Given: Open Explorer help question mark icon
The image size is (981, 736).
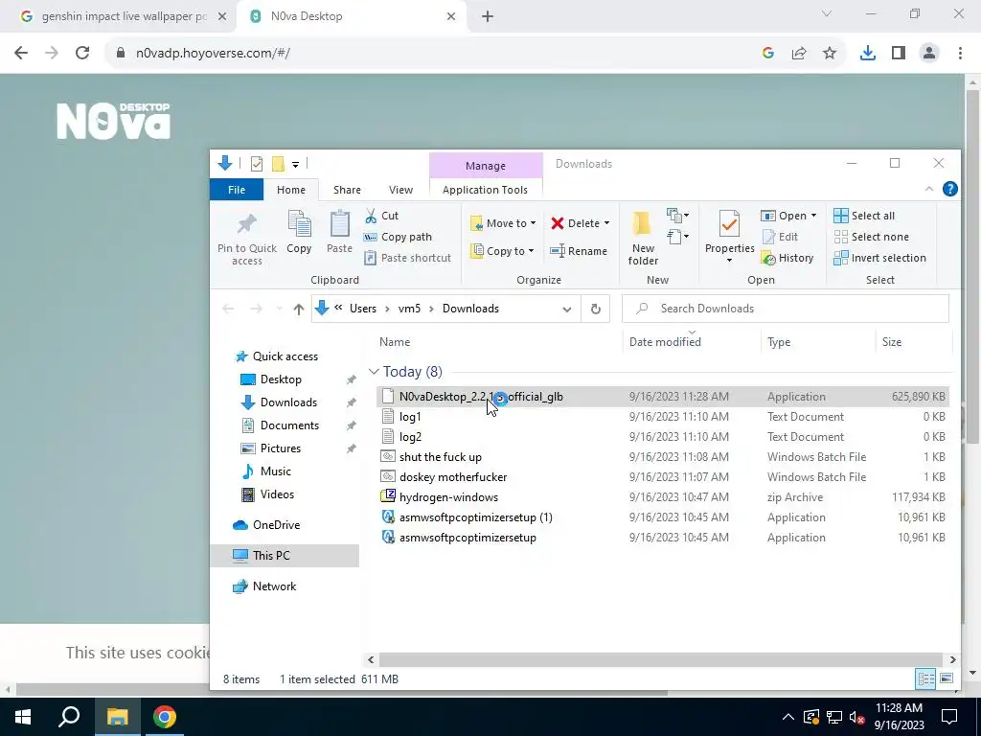Looking at the screenshot, I should pos(949,189).
